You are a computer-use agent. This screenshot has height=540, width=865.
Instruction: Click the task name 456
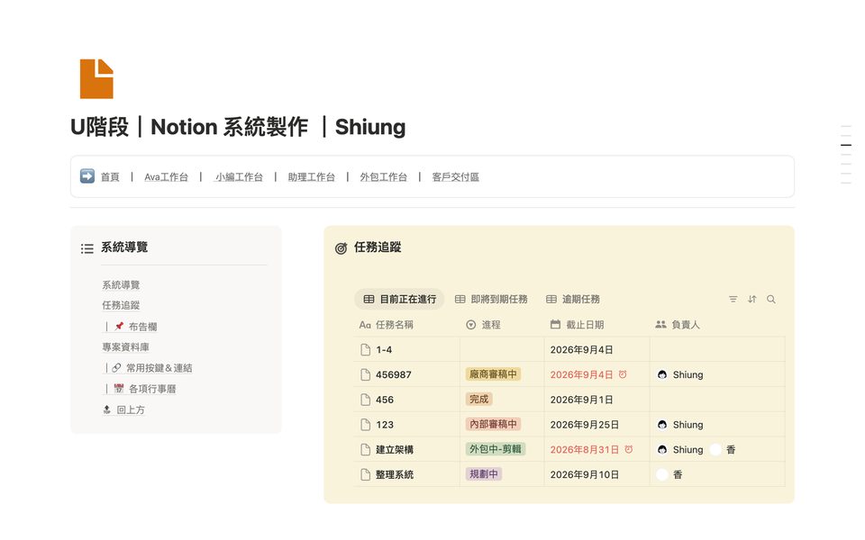point(385,400)
